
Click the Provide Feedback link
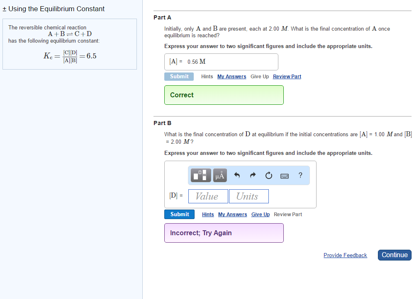(345, 255)
